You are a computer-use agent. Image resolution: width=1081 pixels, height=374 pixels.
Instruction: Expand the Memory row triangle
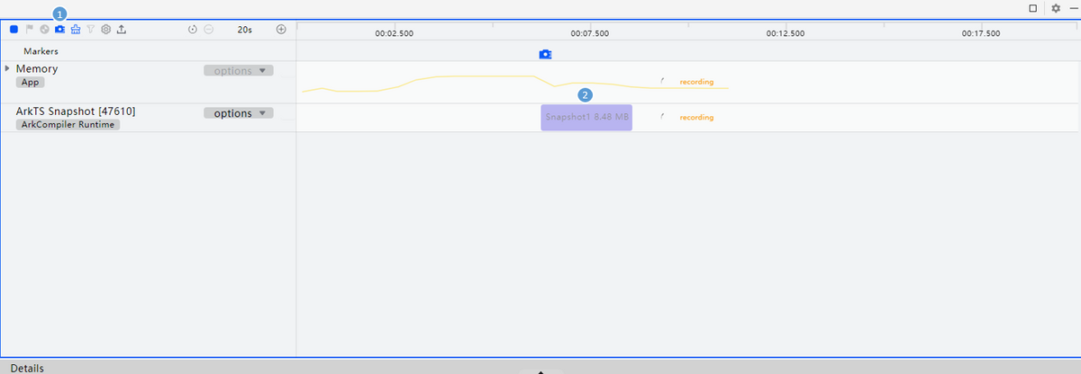click(8, 68)
